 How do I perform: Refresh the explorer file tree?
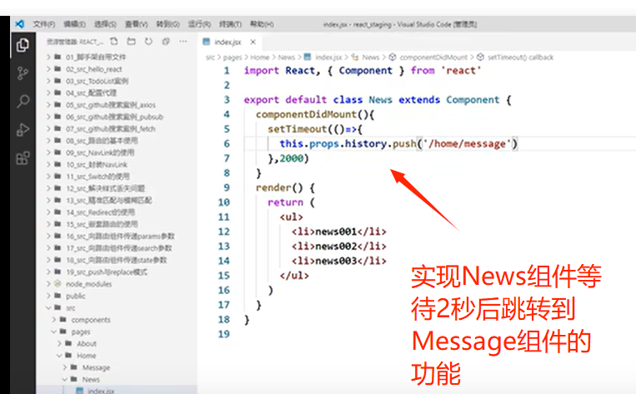pos(148,42)
